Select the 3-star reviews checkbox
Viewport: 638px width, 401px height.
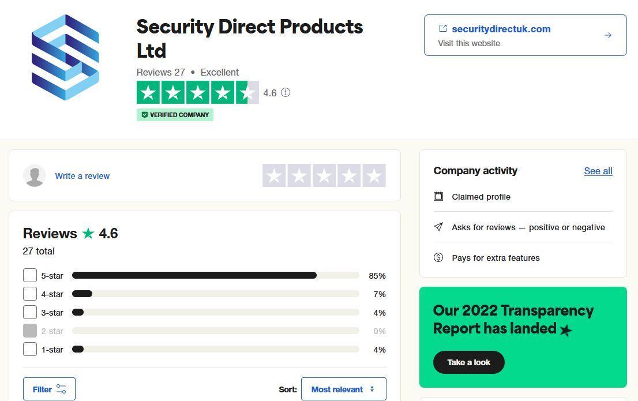click(30, 312)
